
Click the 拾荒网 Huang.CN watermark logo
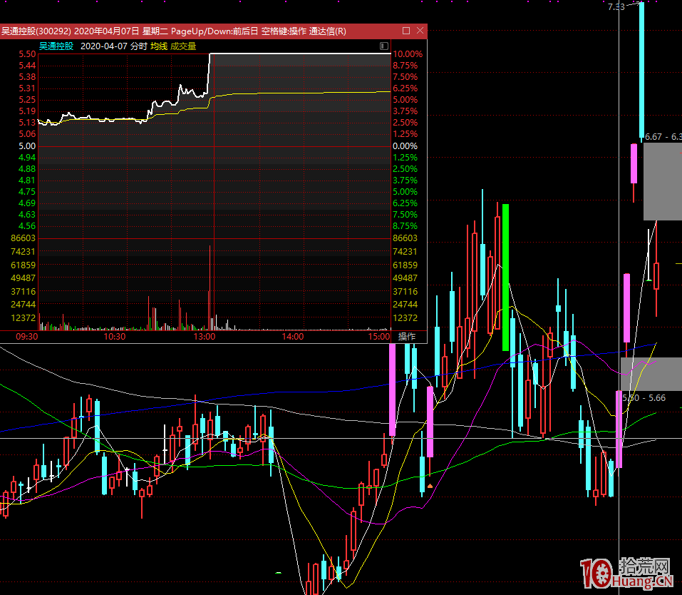tap(627, 574)
